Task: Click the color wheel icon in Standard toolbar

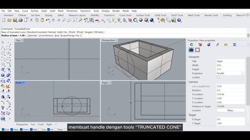Action: pos(136,20)
